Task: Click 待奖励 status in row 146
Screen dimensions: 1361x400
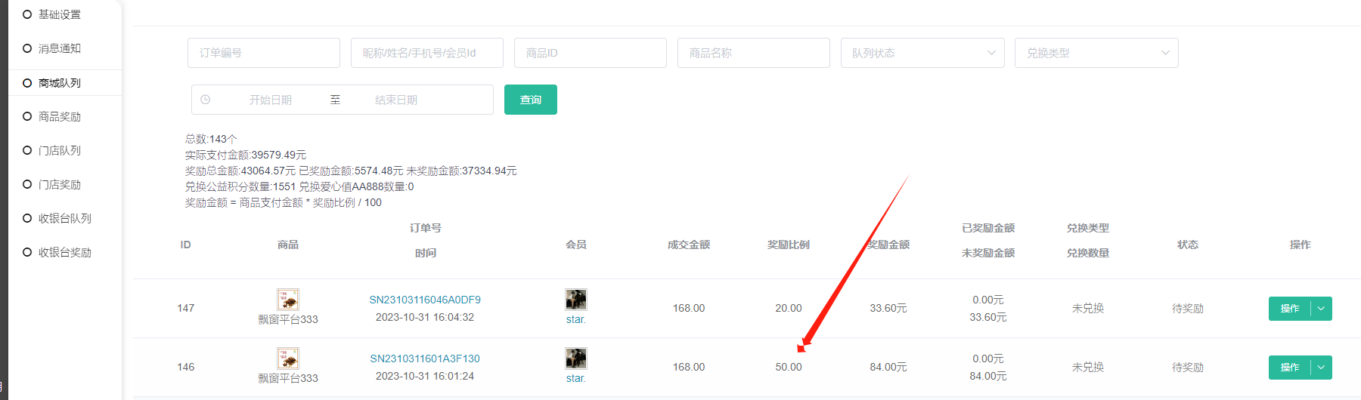Action: coord(1188,367)
